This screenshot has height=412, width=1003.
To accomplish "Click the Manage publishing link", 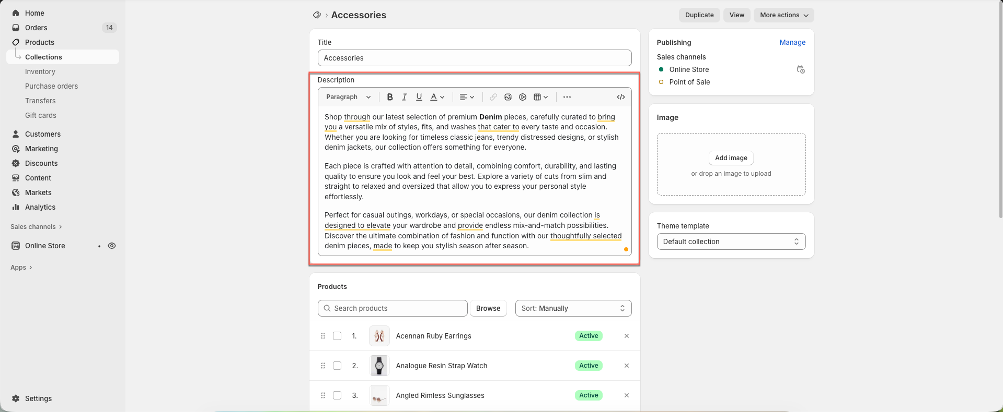I will click(x=792, y=42).
